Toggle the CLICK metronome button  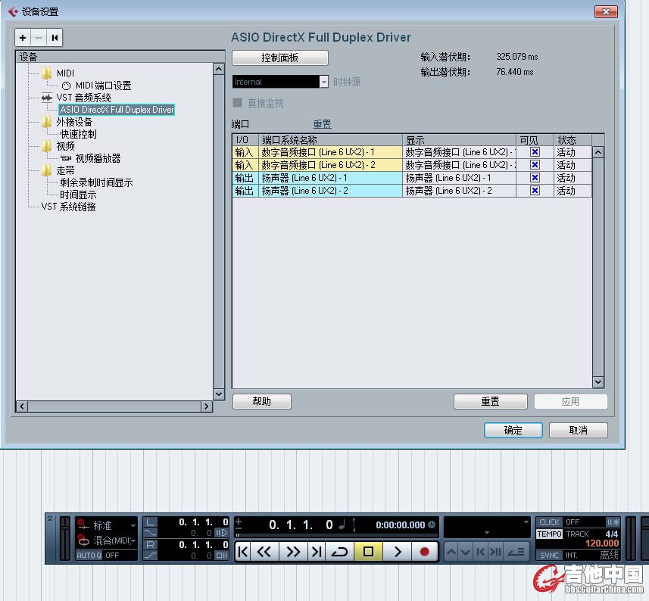click(549, 522)
